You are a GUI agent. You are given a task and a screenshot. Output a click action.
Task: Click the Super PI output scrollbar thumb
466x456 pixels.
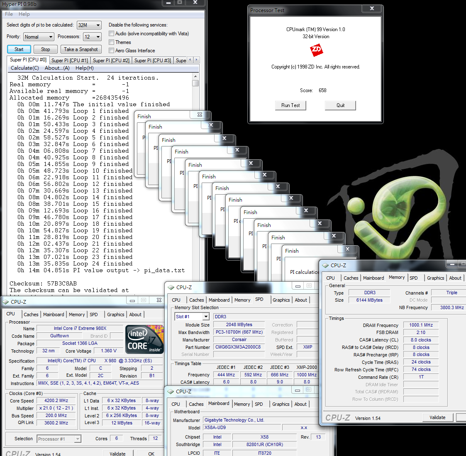click(195, 83)
